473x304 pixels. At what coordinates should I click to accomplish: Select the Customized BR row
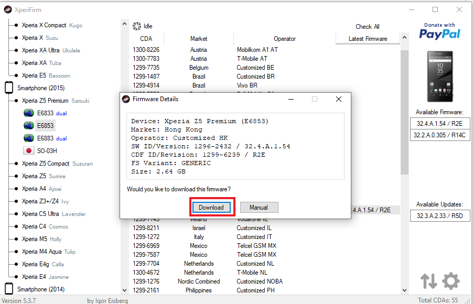(264, 77)
